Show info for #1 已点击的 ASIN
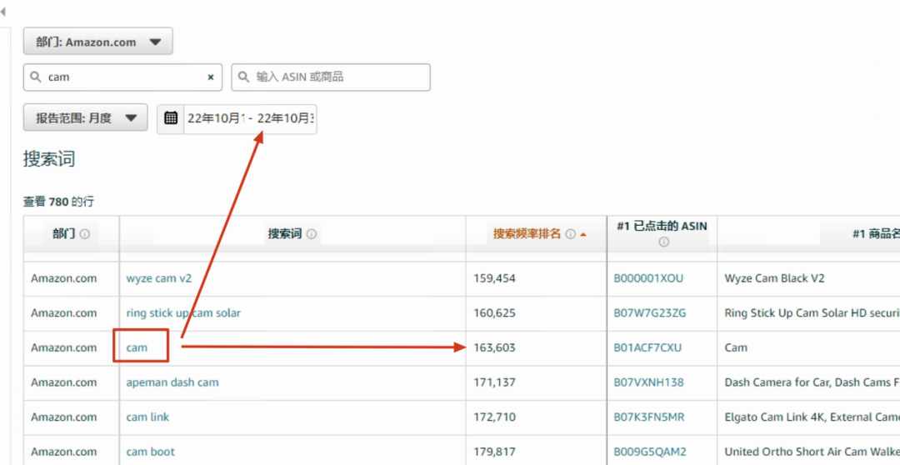 663,242
